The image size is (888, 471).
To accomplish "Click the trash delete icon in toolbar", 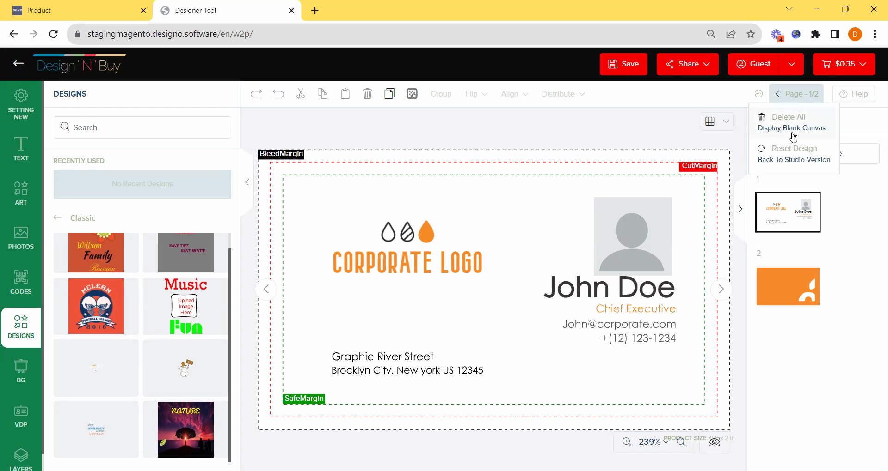I will [x=367, y=94].
